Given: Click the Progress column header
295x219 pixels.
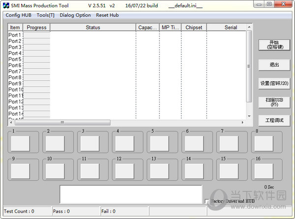Looking at the screenshot, I should pyautogui.click(x=36, y=28).
